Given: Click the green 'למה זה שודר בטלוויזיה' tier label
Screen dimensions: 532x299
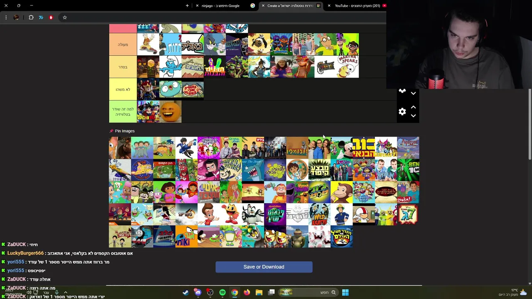Looking at the screenshot, I should coord(123,112).
